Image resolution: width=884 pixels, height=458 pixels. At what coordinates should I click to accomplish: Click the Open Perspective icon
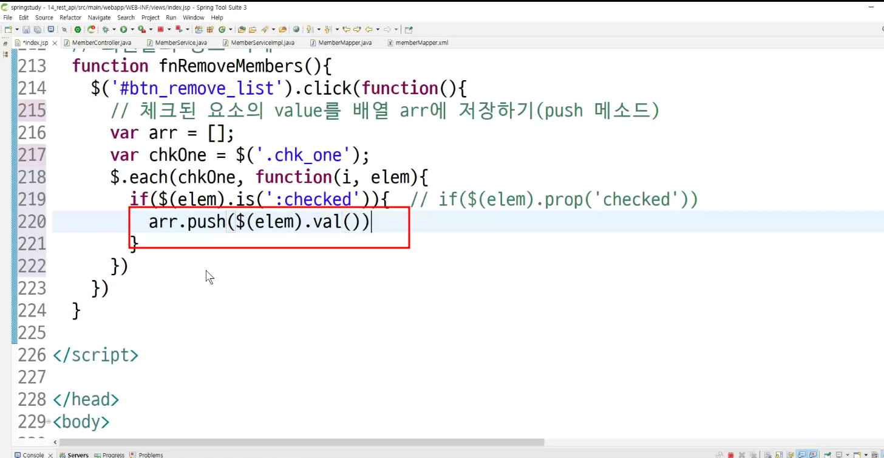pyautogui.click(x=409, y=29)
